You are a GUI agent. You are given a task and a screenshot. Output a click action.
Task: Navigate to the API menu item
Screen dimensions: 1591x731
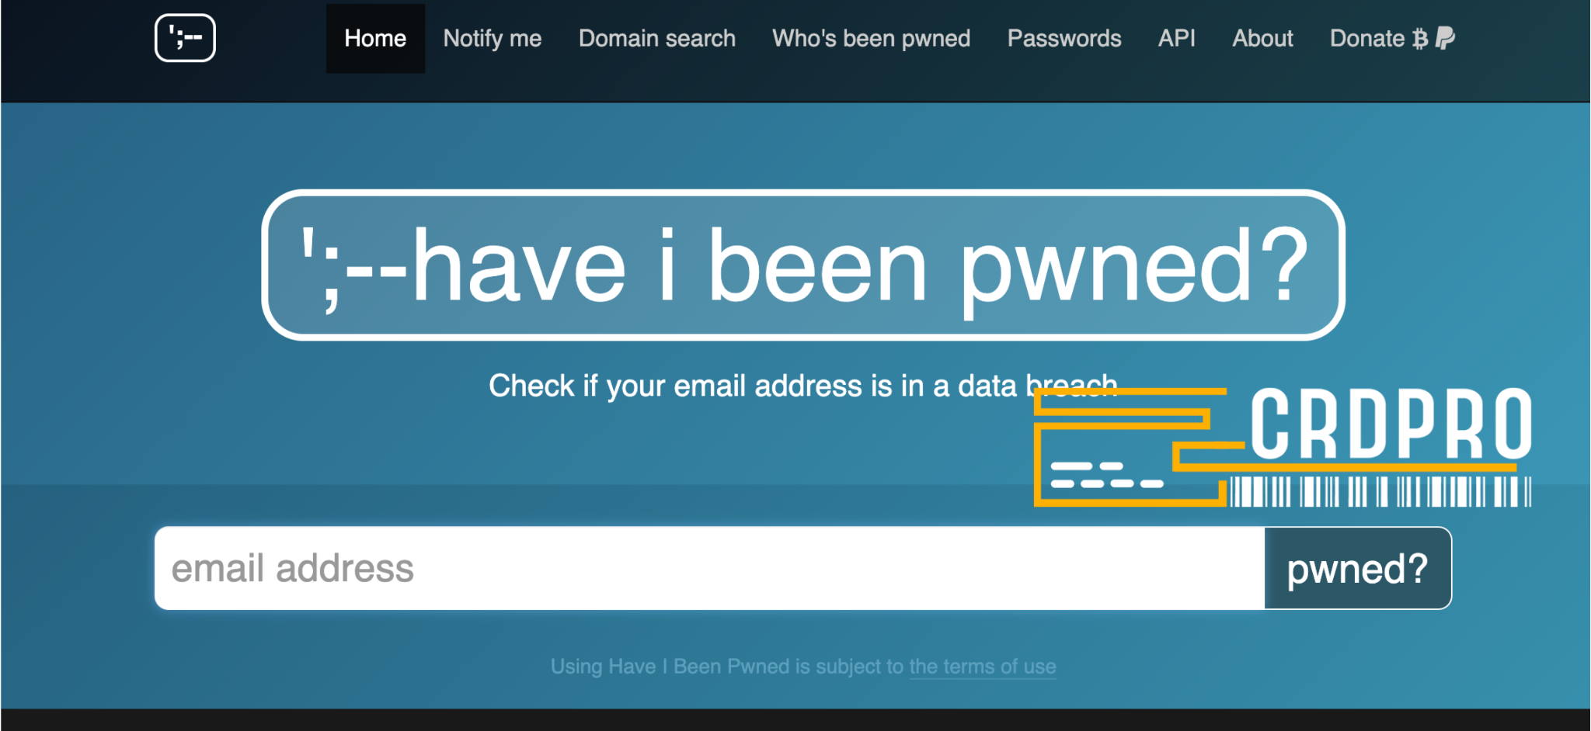pyautogui.click(x=1176, y=39)
